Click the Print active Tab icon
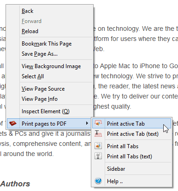The image size is (178, 191). coord(98,123)
